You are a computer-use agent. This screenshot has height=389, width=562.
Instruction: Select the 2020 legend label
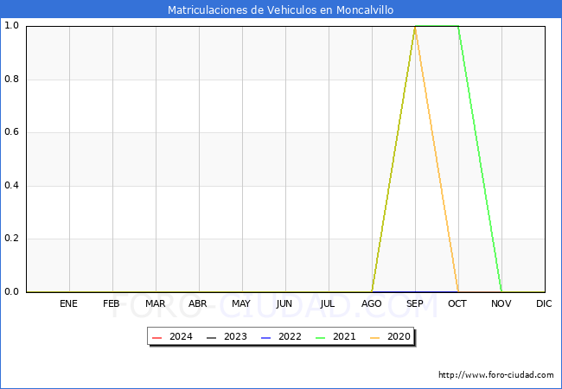[x=399, y=337]
